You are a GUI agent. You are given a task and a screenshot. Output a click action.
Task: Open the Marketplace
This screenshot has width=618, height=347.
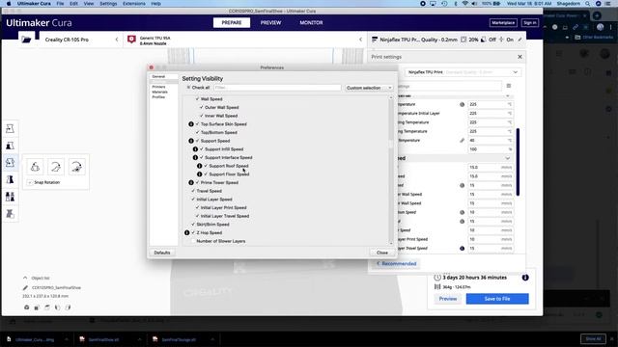[x=503, y=23]
